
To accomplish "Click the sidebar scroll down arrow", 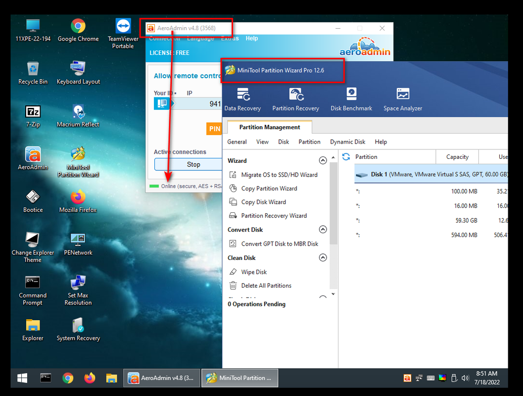I will pos(333,294).
